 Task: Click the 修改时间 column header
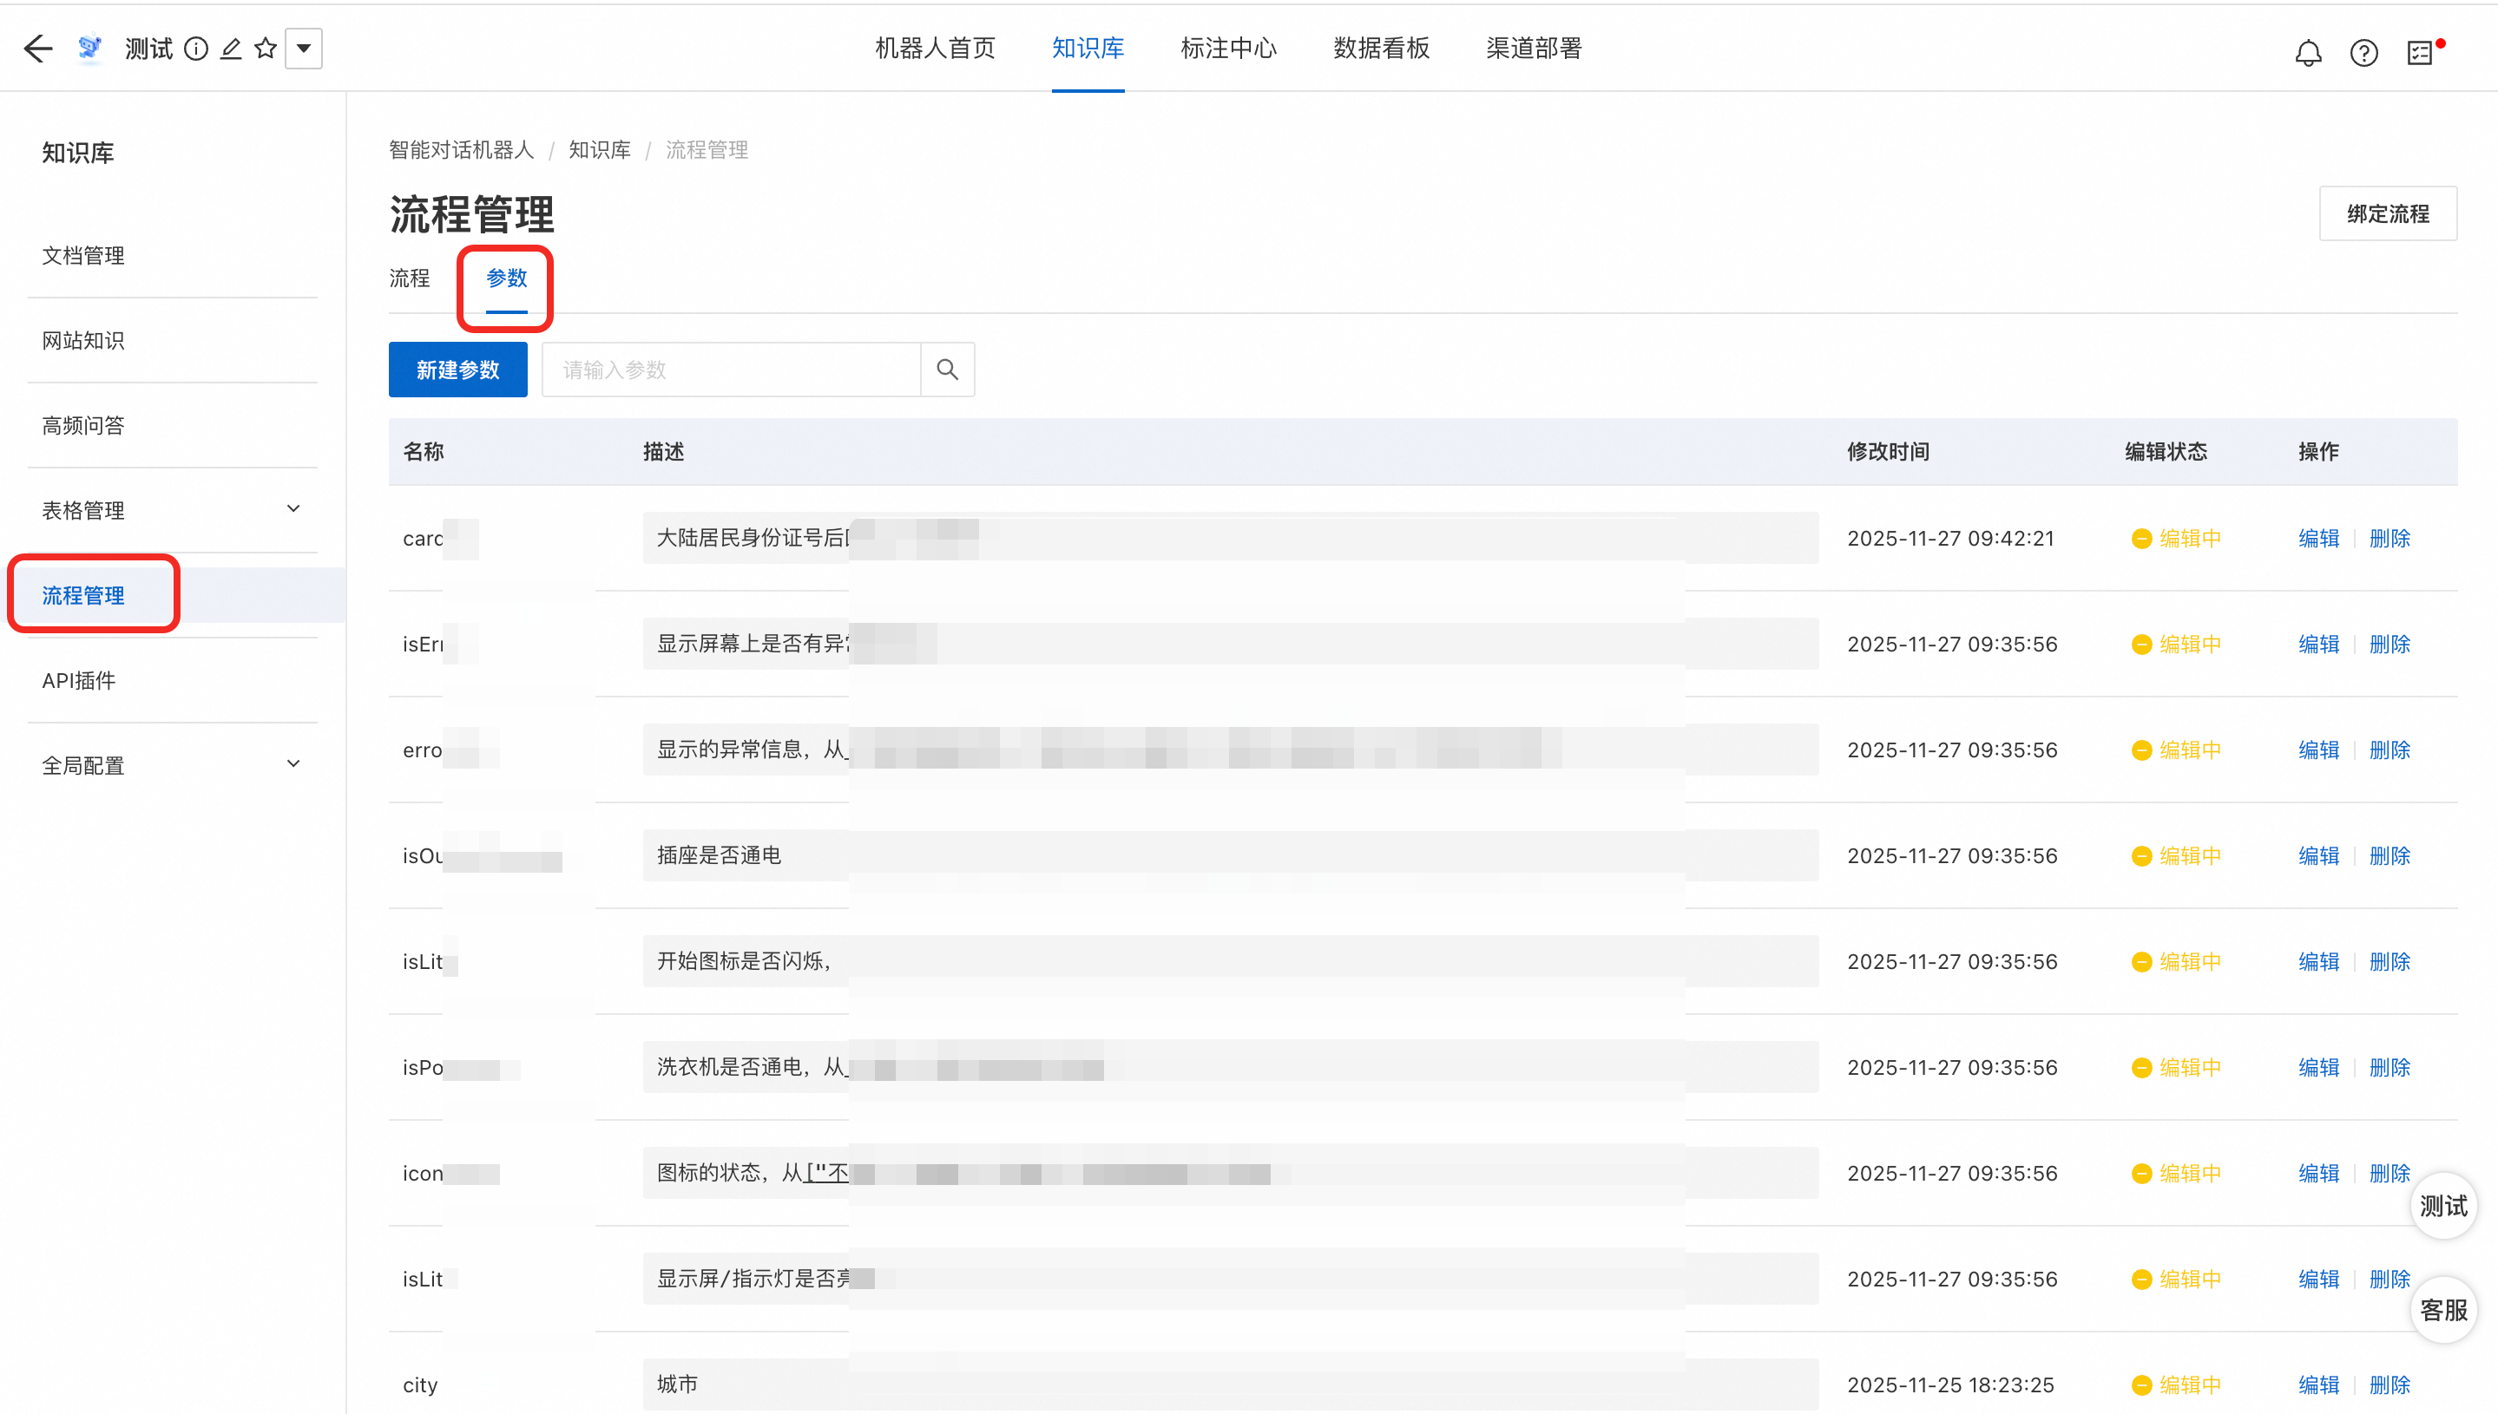tap(1888, 452)
